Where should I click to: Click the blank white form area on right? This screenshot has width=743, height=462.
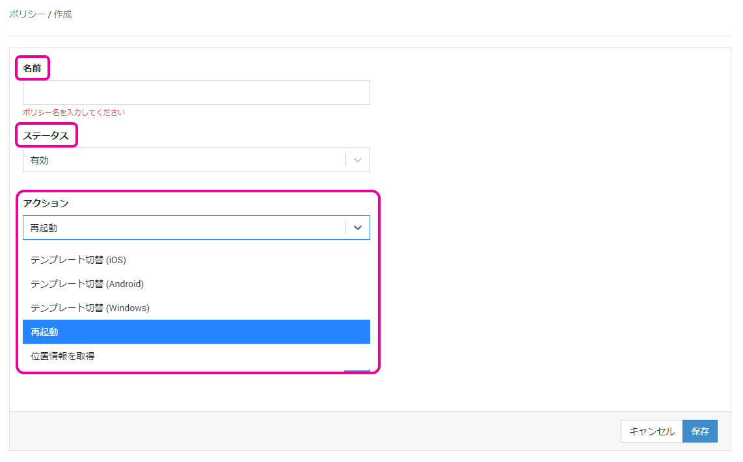tap(553, 227)
